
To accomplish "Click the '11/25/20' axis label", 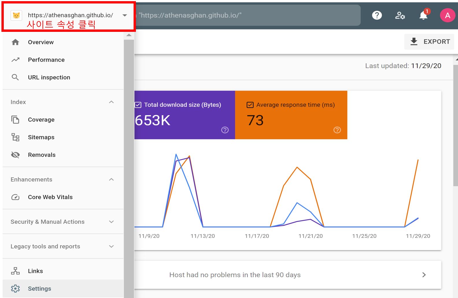I will (364, 236).
